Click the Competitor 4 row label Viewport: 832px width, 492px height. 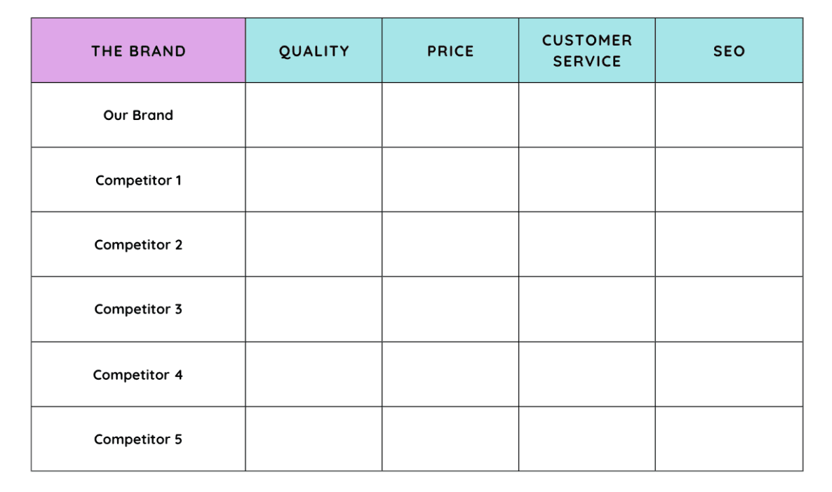[x=138, y=374]
